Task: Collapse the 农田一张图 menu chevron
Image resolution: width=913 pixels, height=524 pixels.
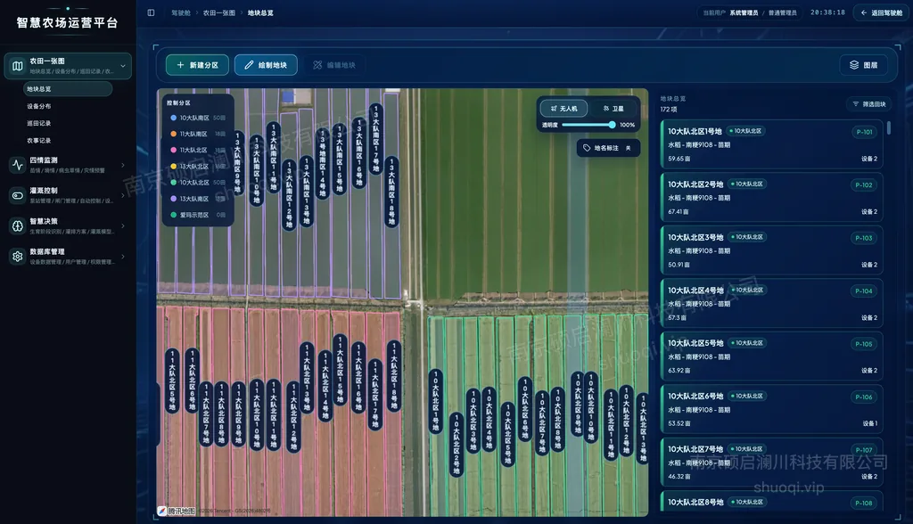Action: [x=123, y=66]
